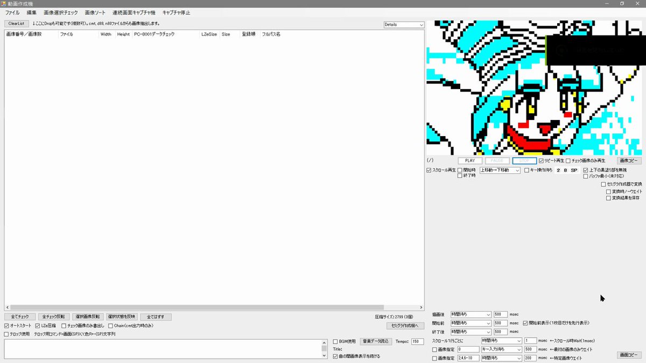Click the PC-8001データチェック column header

[166, 34]
